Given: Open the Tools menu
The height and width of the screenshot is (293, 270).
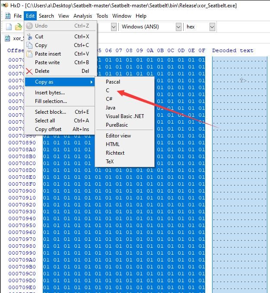Looking at the screenshot, I should click(102, 16).
